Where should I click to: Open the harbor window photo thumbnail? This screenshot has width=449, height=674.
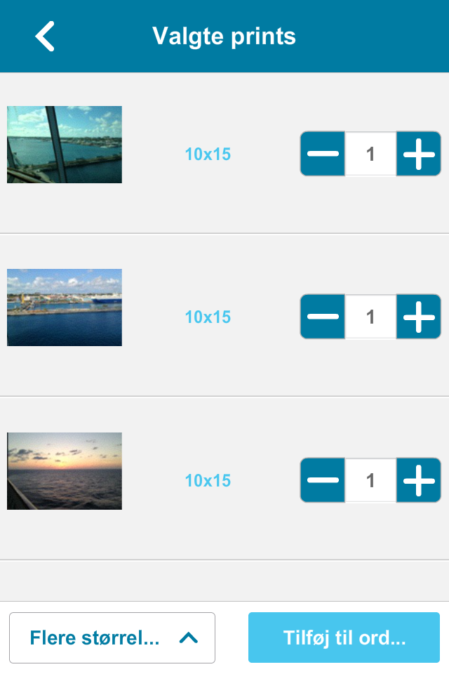(65, 145)
